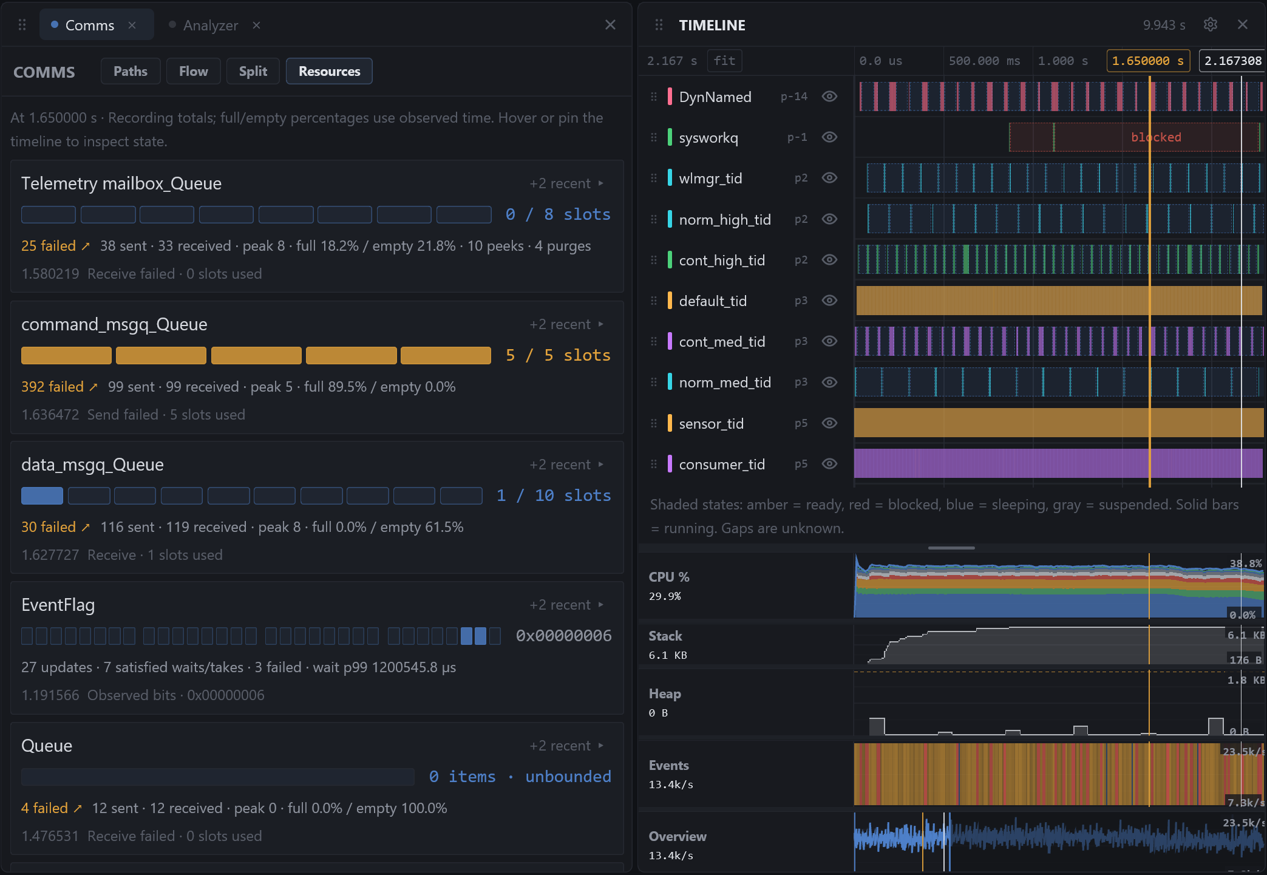Grab the DynNamed row drag handle
This screenshot has height=875, width=1267.
(654, 97)
